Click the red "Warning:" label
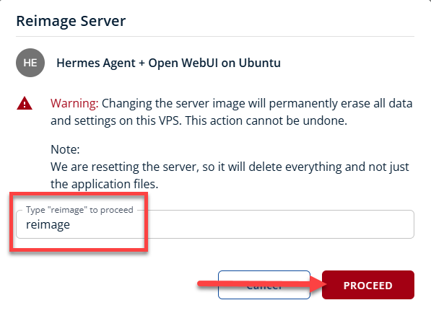This screenshot has width=431, height=313. tap(74, 104)
